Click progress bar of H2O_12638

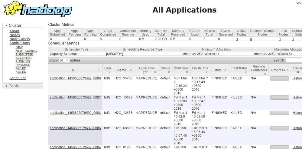tap(280, 113)
